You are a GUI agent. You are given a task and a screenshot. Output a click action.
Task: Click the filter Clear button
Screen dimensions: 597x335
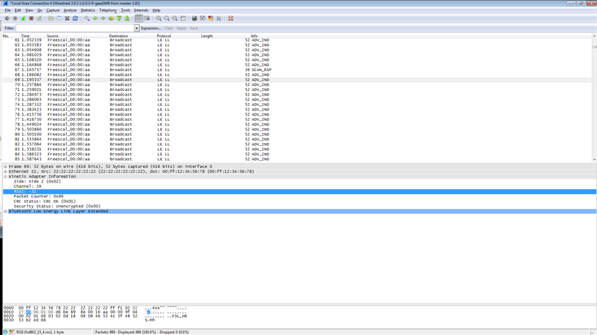tap(169, 28)
